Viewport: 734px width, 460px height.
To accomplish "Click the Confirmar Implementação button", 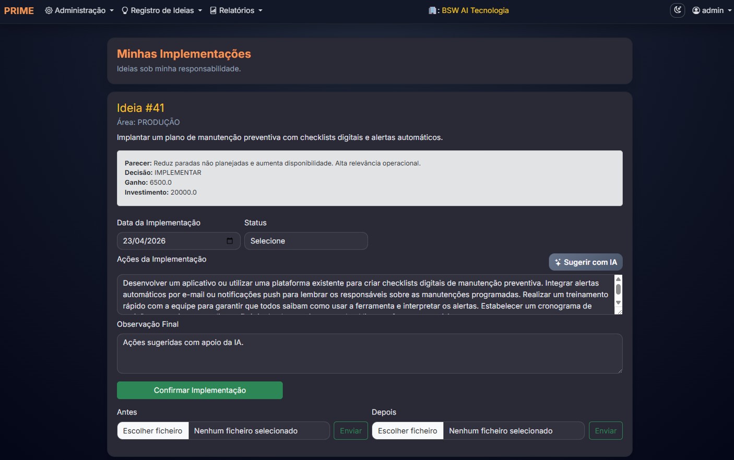I will click(200, 390).
